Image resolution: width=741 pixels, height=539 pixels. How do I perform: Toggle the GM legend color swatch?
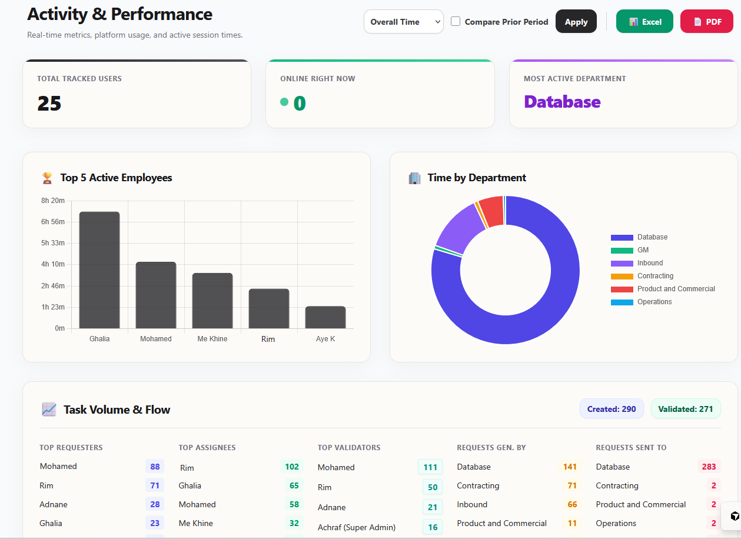(622, 250)
